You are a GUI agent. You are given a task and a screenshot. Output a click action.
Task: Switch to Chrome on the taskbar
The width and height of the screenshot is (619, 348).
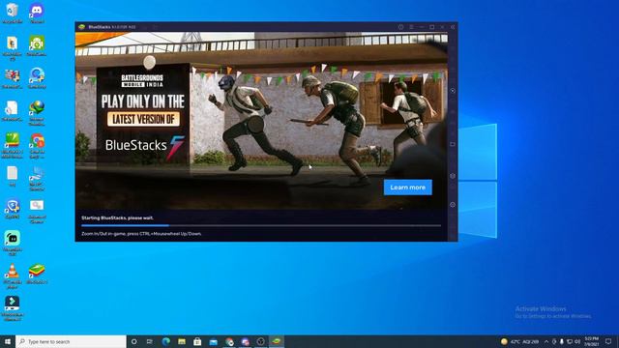click(x=229, y=341)
